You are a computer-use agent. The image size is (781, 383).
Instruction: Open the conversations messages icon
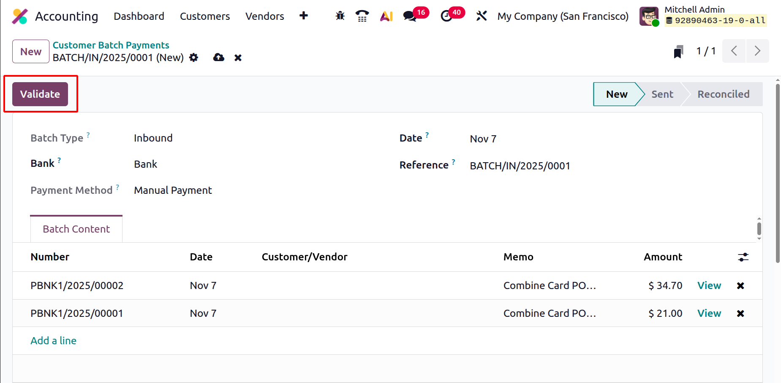(409, 16)
